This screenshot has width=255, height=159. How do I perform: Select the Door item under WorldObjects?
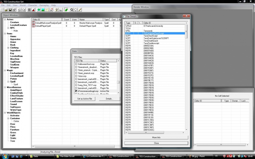point(13,124)
